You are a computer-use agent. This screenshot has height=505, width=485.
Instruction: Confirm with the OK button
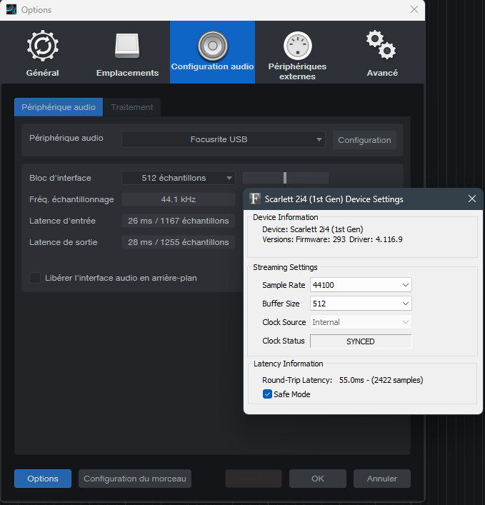tap(318, 479)
